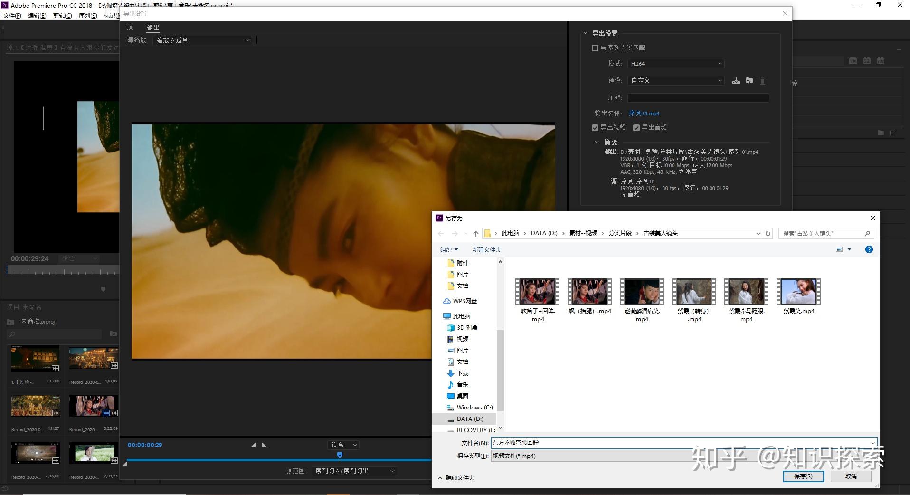
Task: Open the preview zoom 适合 dropdown
Action: [343, 445]
